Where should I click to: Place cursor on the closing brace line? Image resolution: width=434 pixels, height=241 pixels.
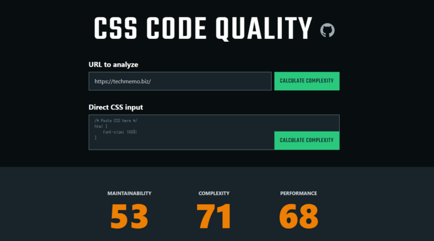tap(96, 137)
